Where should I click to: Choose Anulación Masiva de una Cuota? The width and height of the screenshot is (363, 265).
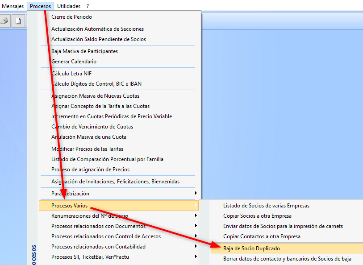88,137
